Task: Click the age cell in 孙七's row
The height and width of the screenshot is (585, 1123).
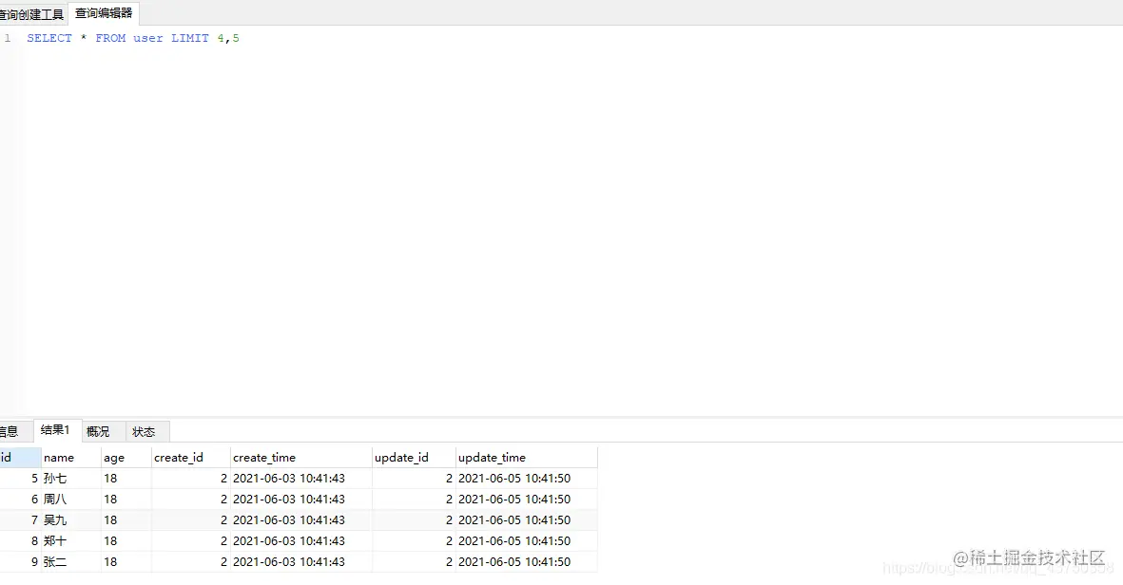Action: tap(126, 479)
